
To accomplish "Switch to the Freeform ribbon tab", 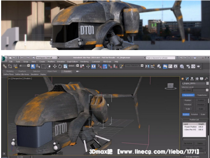I will tap(22, 71).
